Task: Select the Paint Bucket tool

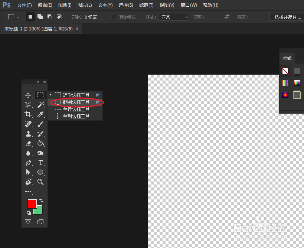Action: (x=40, y=143)
